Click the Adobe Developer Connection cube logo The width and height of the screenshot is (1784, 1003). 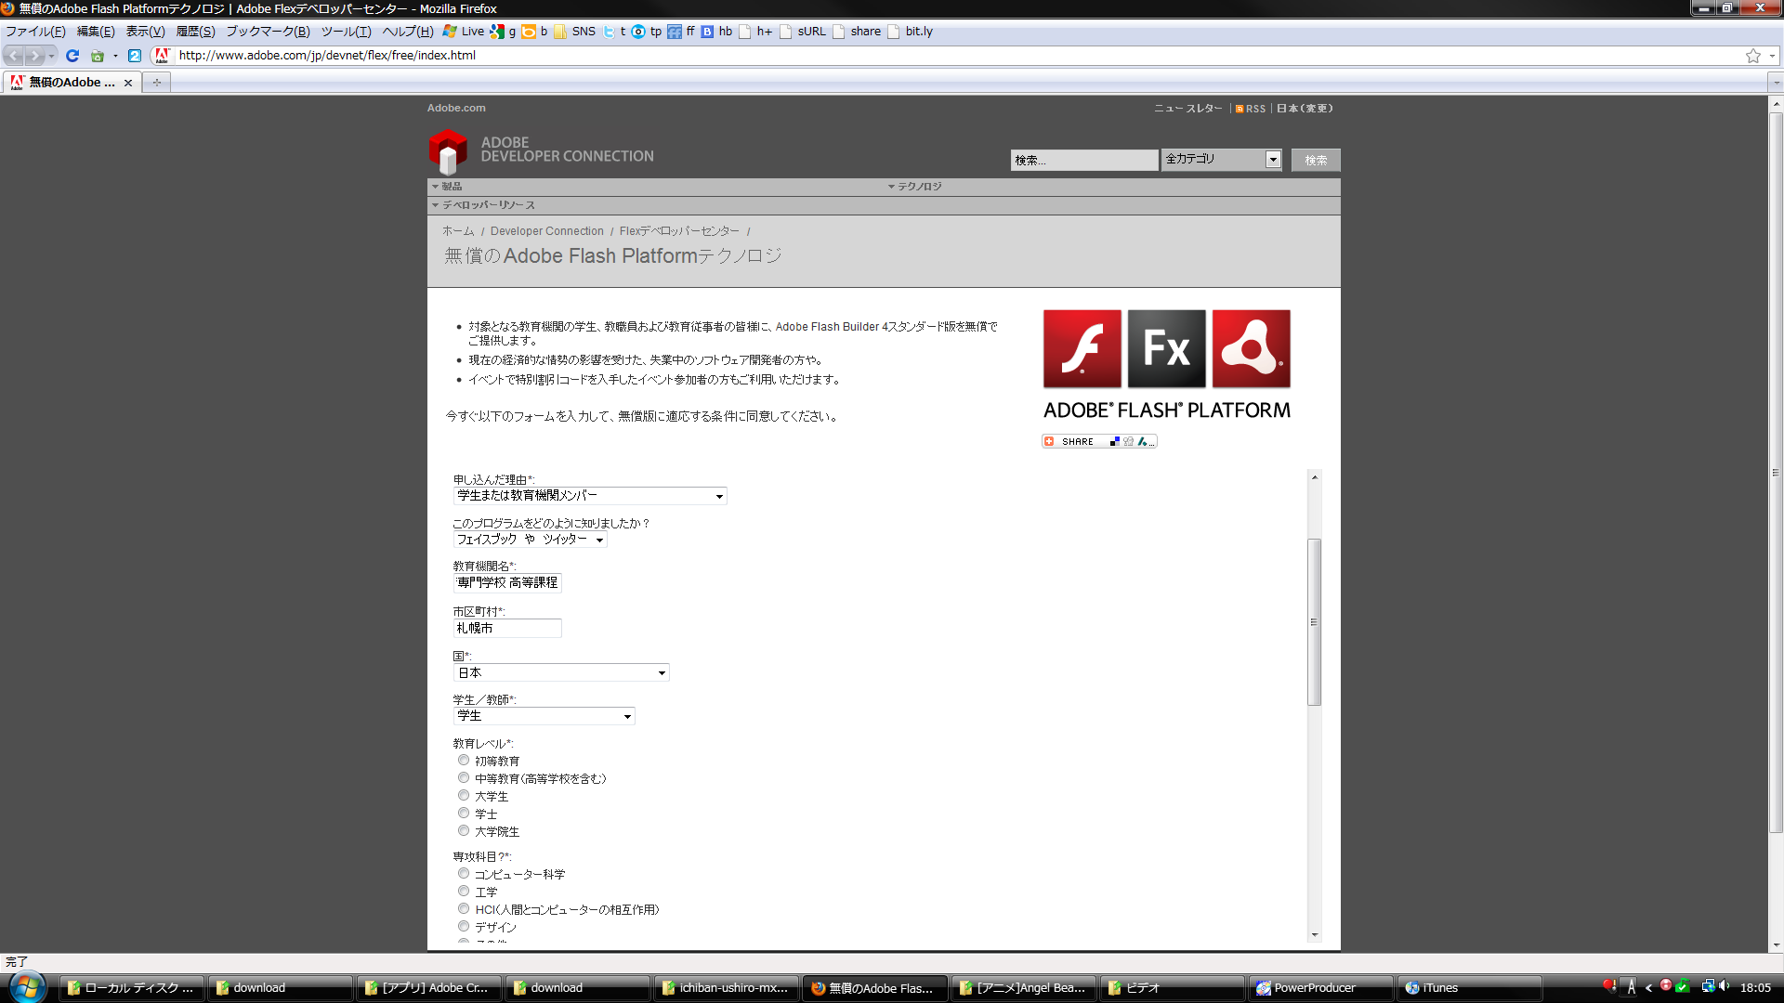[x=448, y=151]
